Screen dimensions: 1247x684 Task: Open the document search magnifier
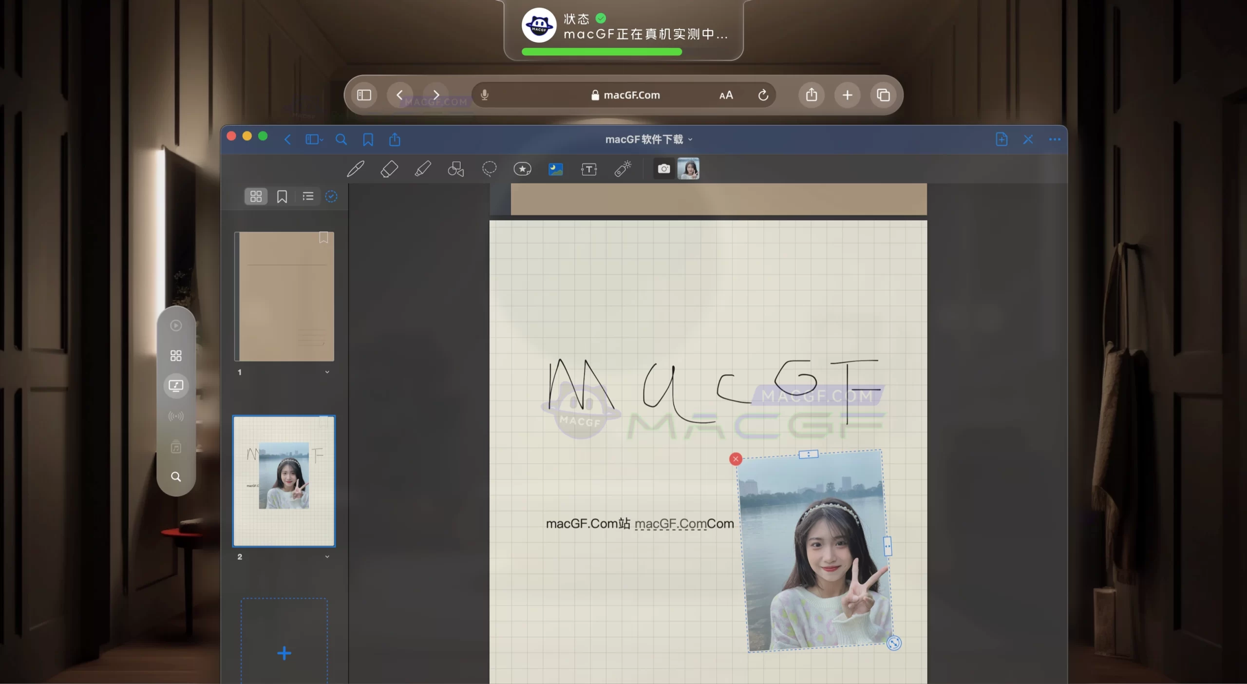pos(341,140)
